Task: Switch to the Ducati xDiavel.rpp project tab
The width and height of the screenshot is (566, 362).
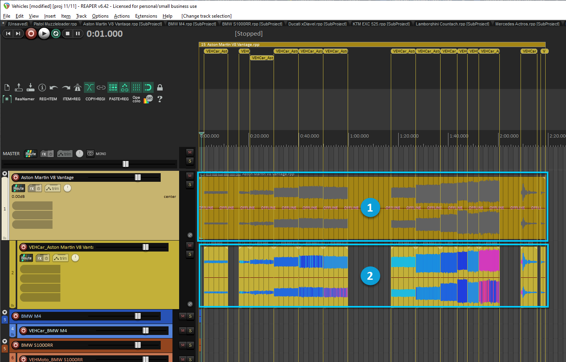Action: (317, 24)
